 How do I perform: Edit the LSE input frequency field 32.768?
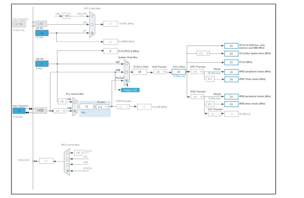click(x=19, y=24)
